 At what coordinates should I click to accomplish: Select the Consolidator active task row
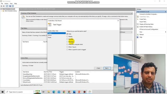pyautogui.click(x=56, y=80)
